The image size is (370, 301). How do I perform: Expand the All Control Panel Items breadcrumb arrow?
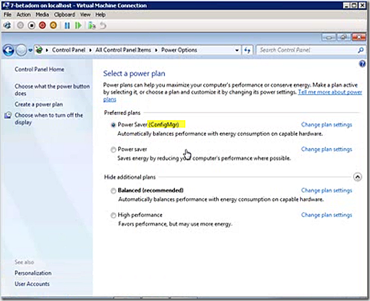pyautogui.click(x=156, y=50)
